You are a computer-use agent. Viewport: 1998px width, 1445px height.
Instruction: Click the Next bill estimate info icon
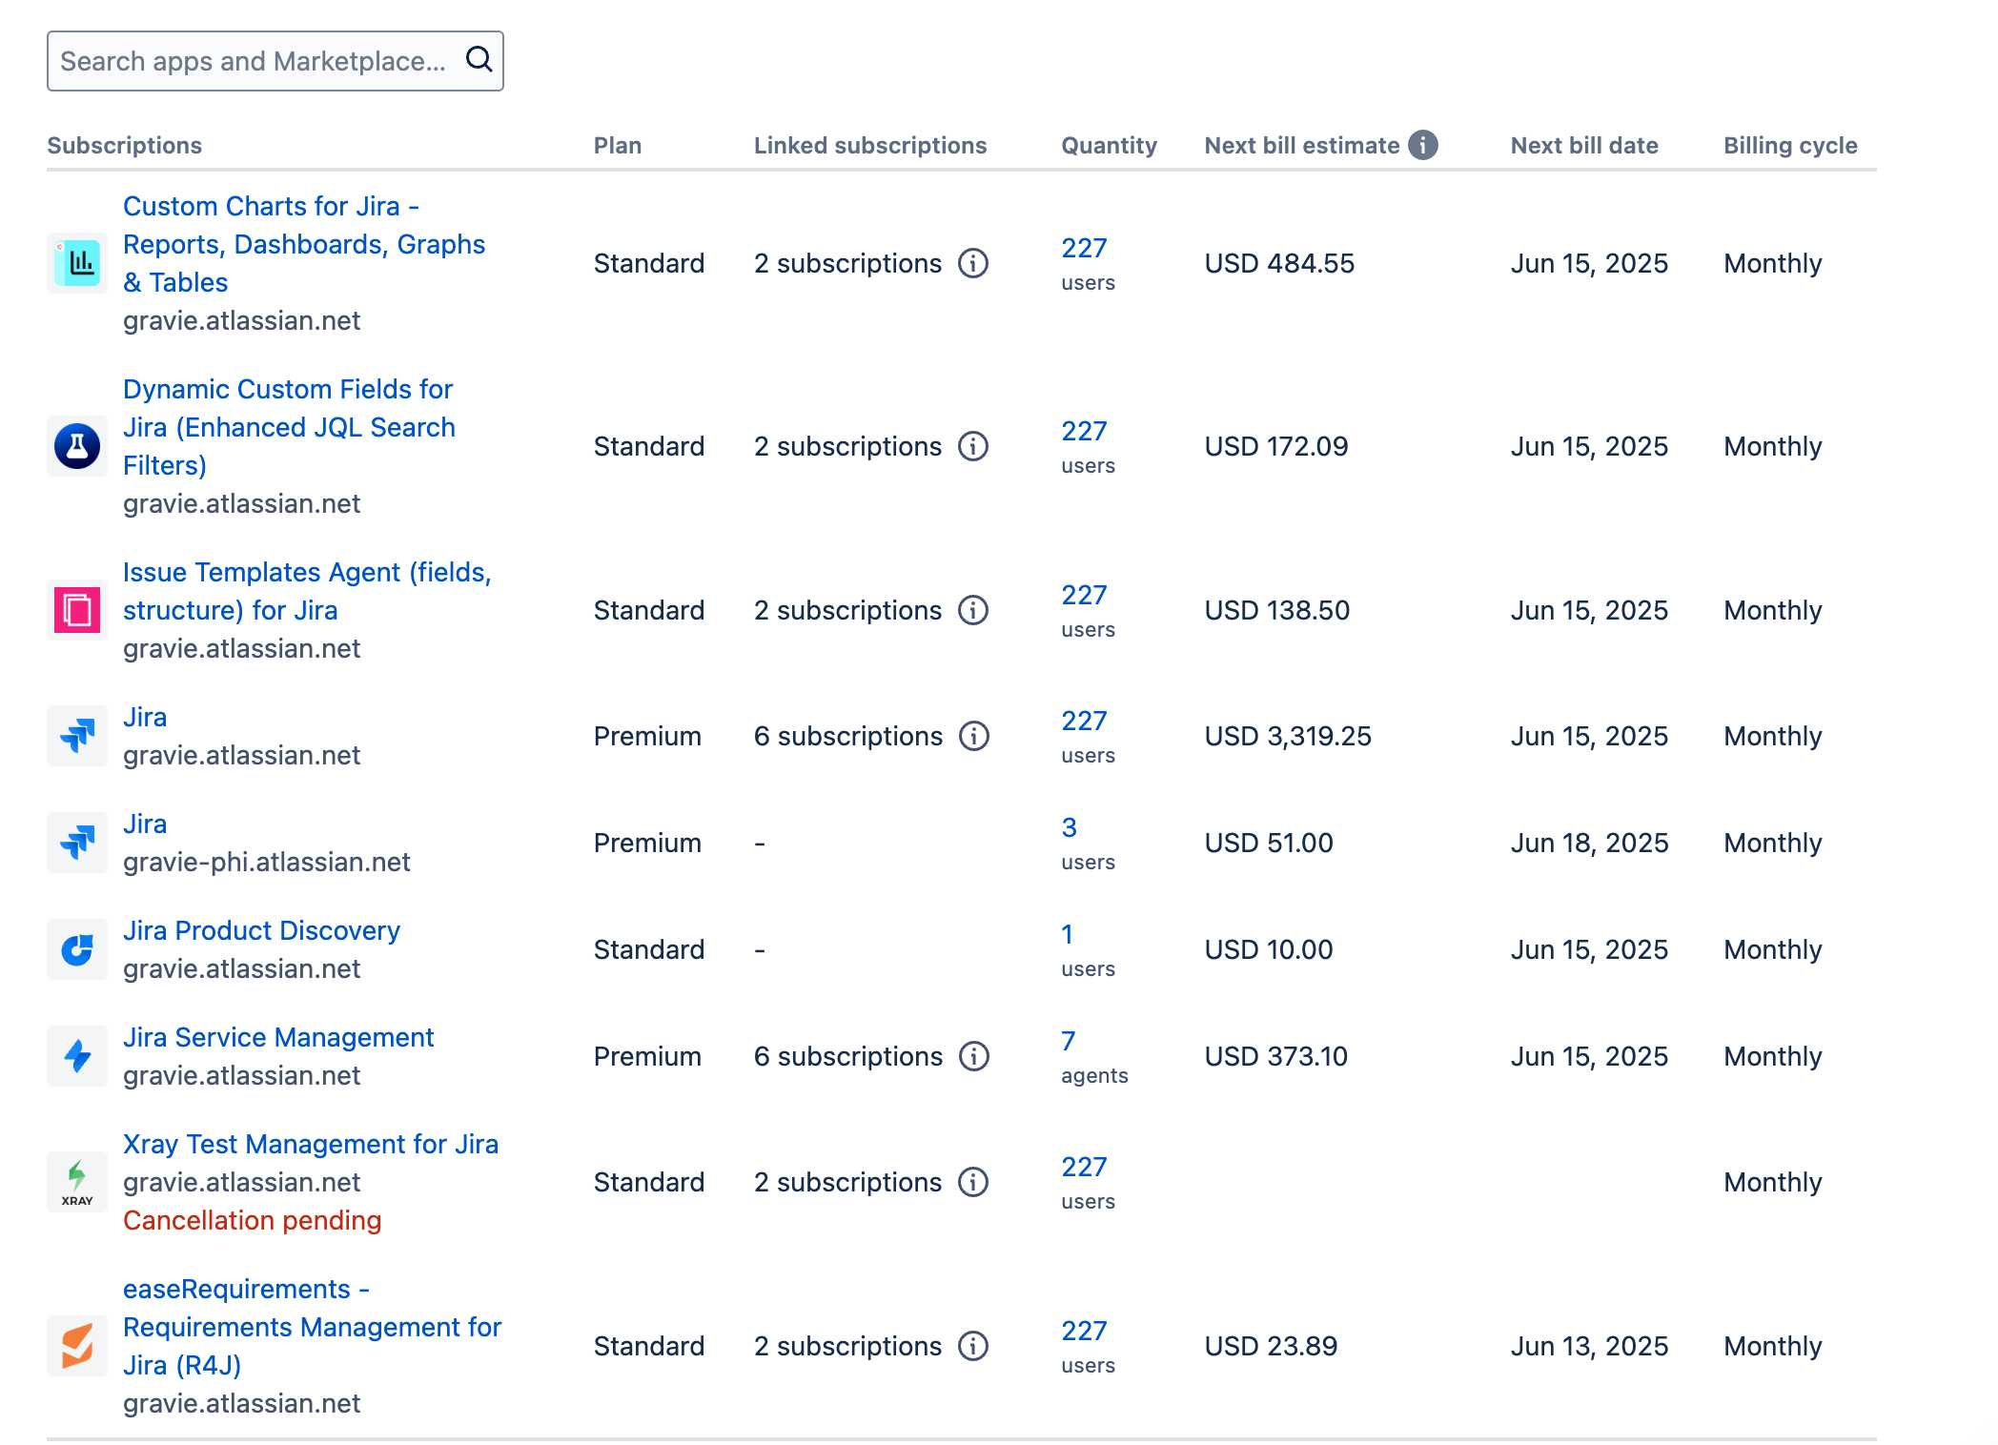click(x=1422, y=145)
